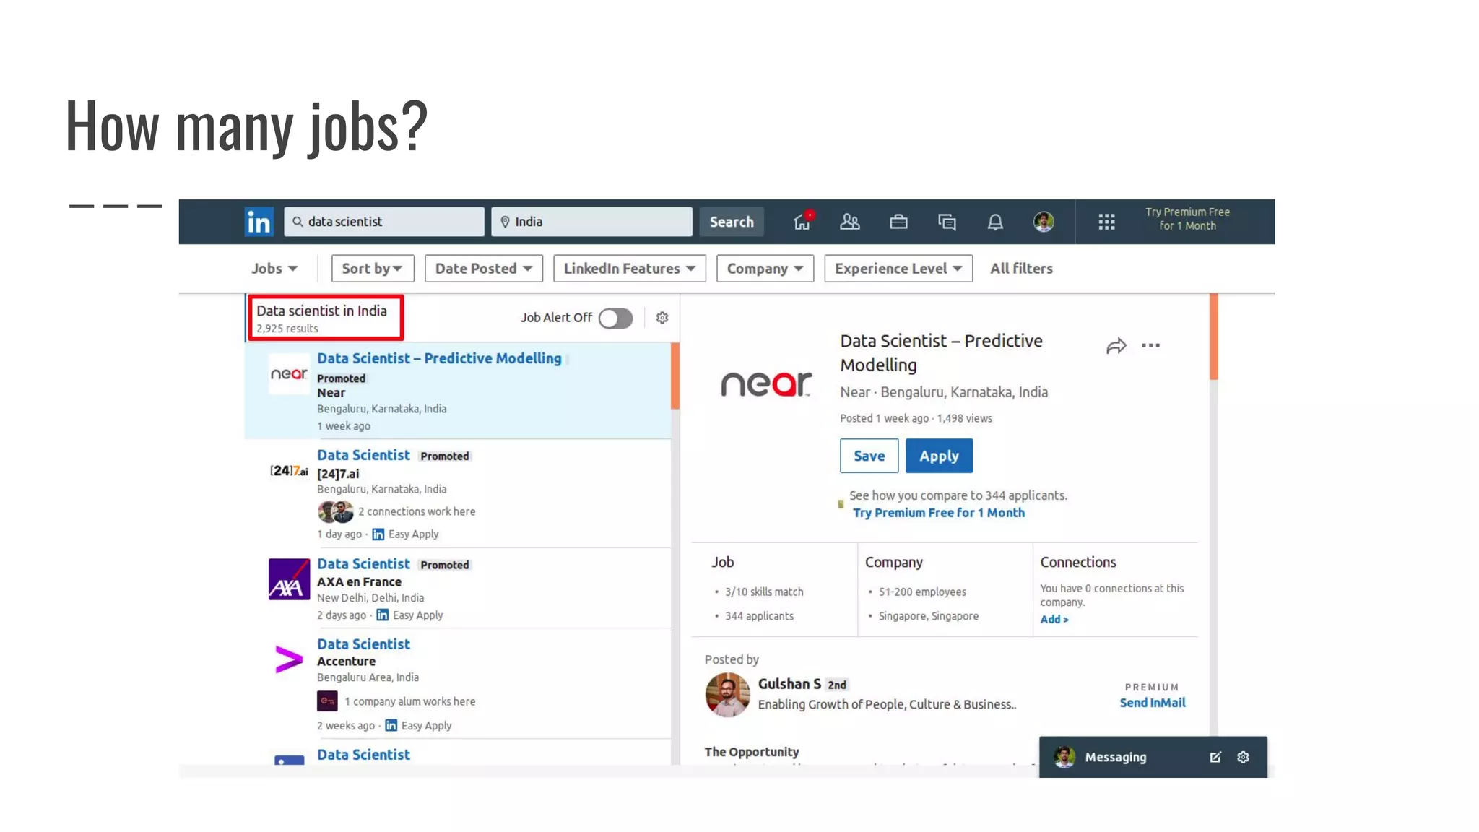The width and height of the screenshot is (1479, 832).
Task: Click the data scientist search field
Action: pyautogui.click(x=384, y=222)
